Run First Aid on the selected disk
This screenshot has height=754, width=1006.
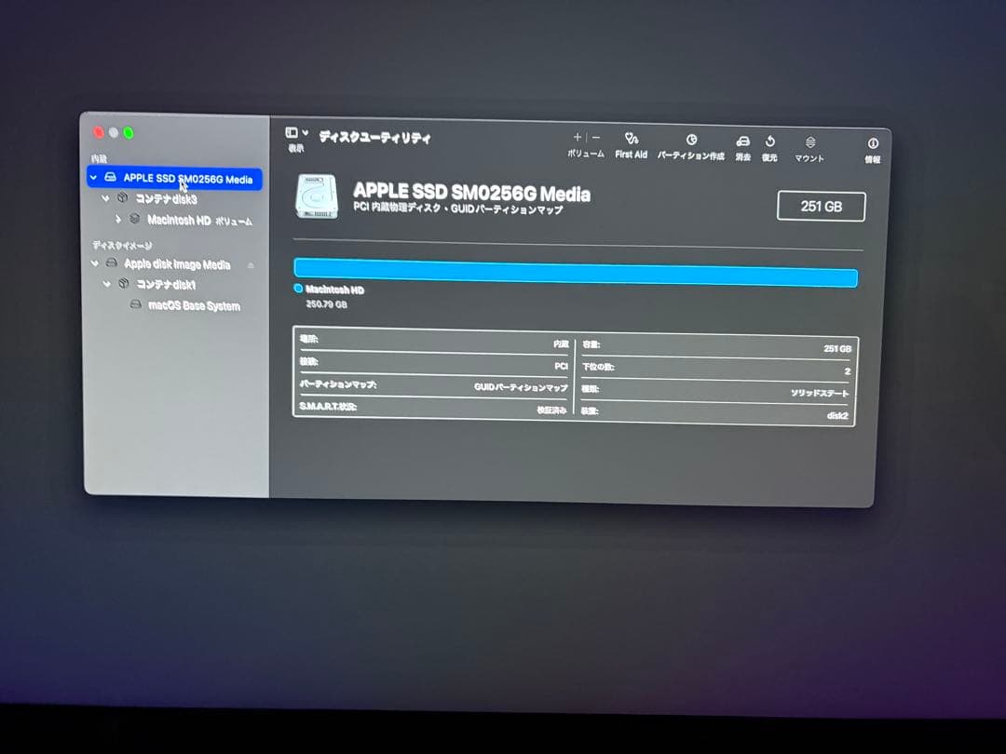click(x=631, y=141)
